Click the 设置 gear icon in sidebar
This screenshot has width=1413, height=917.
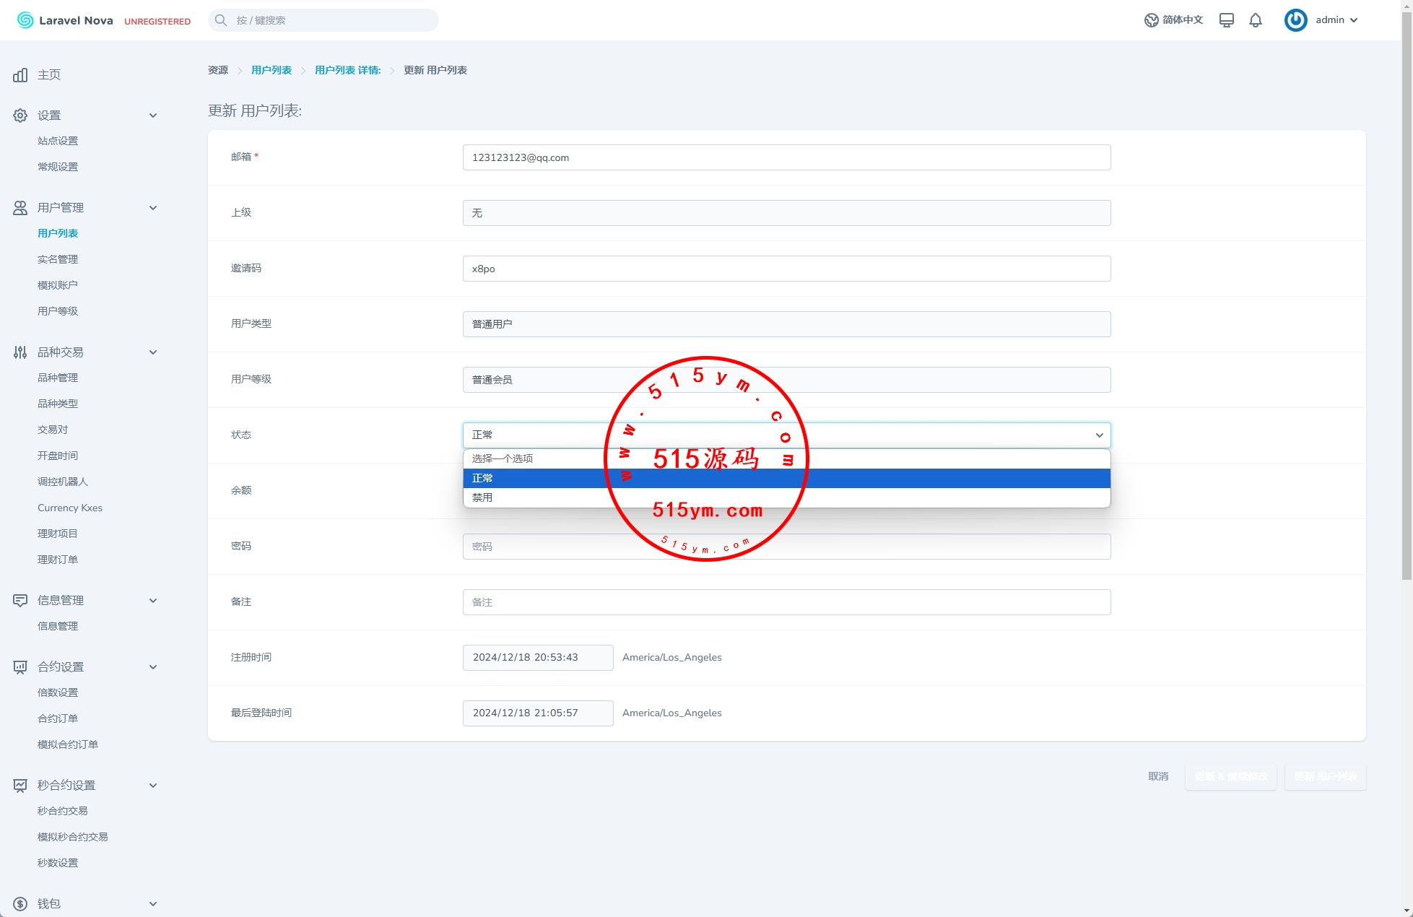pos(20,116)
